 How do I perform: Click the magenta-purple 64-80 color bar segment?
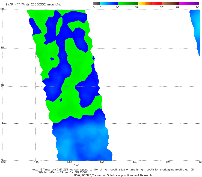point(189,3)
